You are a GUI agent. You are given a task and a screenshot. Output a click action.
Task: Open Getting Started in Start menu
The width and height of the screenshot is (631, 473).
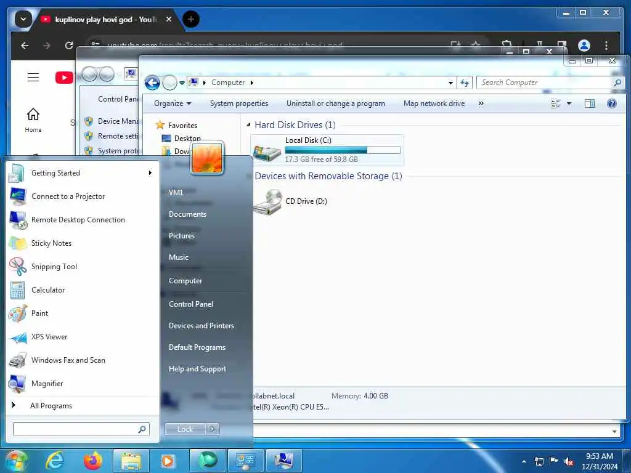(x=83, y=173)
